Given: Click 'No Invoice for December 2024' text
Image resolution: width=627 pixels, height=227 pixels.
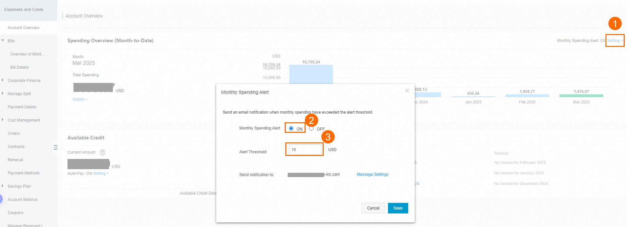Looking at the screenshot, I should [521, 184].
